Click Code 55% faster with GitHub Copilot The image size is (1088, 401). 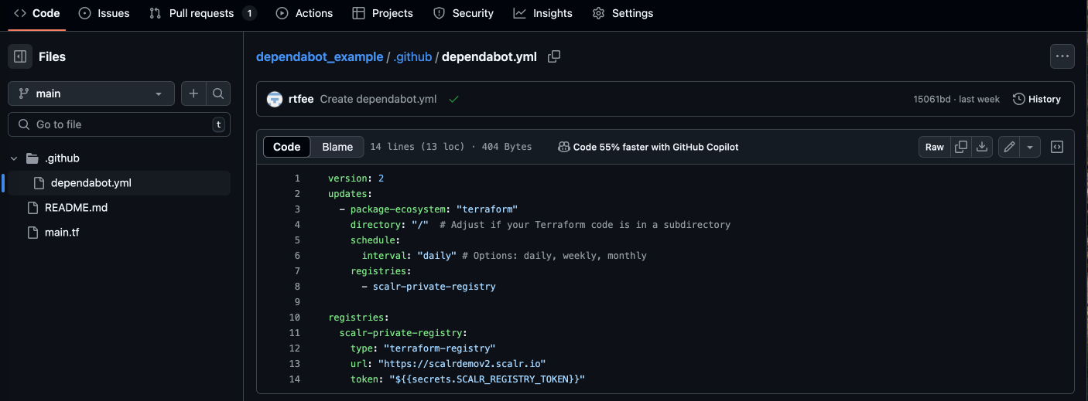pyautogui.click(x=648, y=147)
